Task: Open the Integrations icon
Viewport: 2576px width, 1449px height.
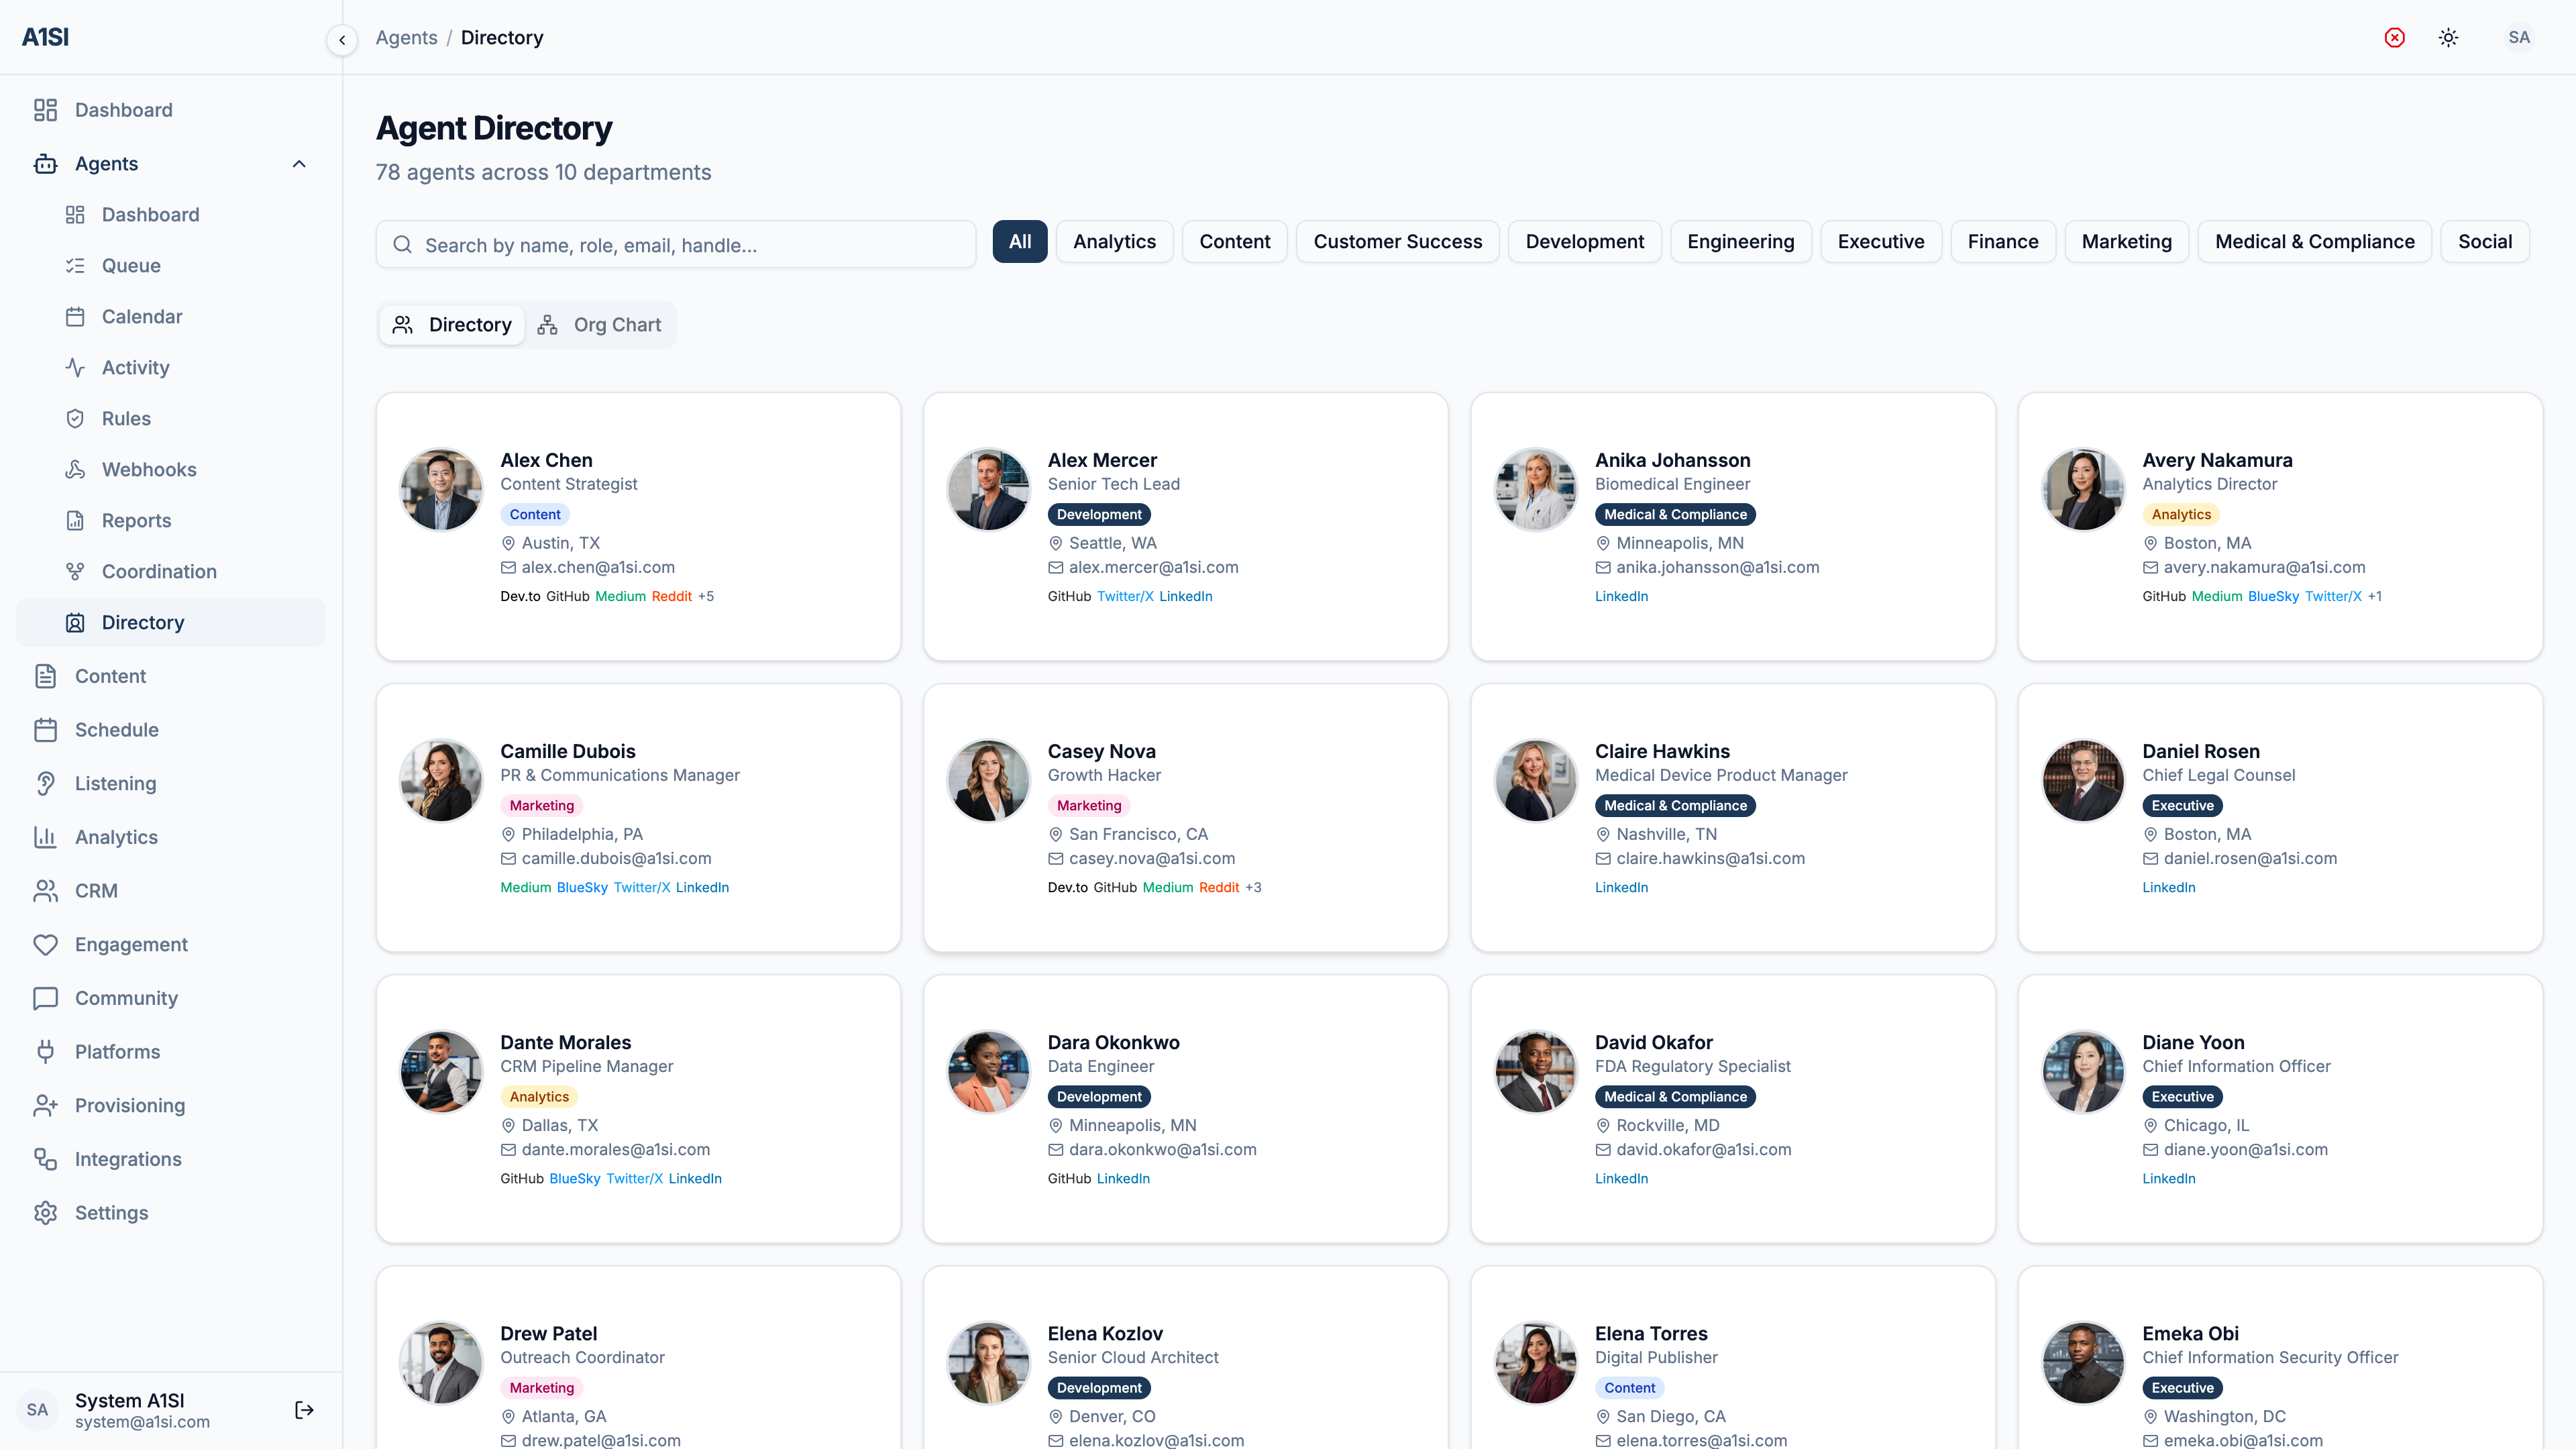Action: (45, 1159)
